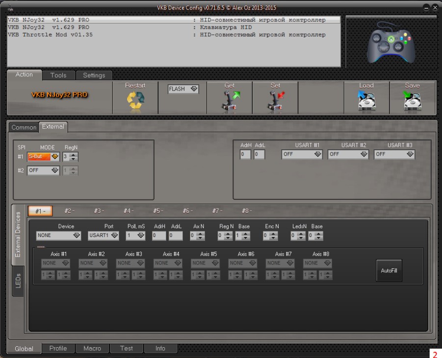Open the Poll, mS dropdown
The image size is (442, 358).
click(x=135, y=235)
